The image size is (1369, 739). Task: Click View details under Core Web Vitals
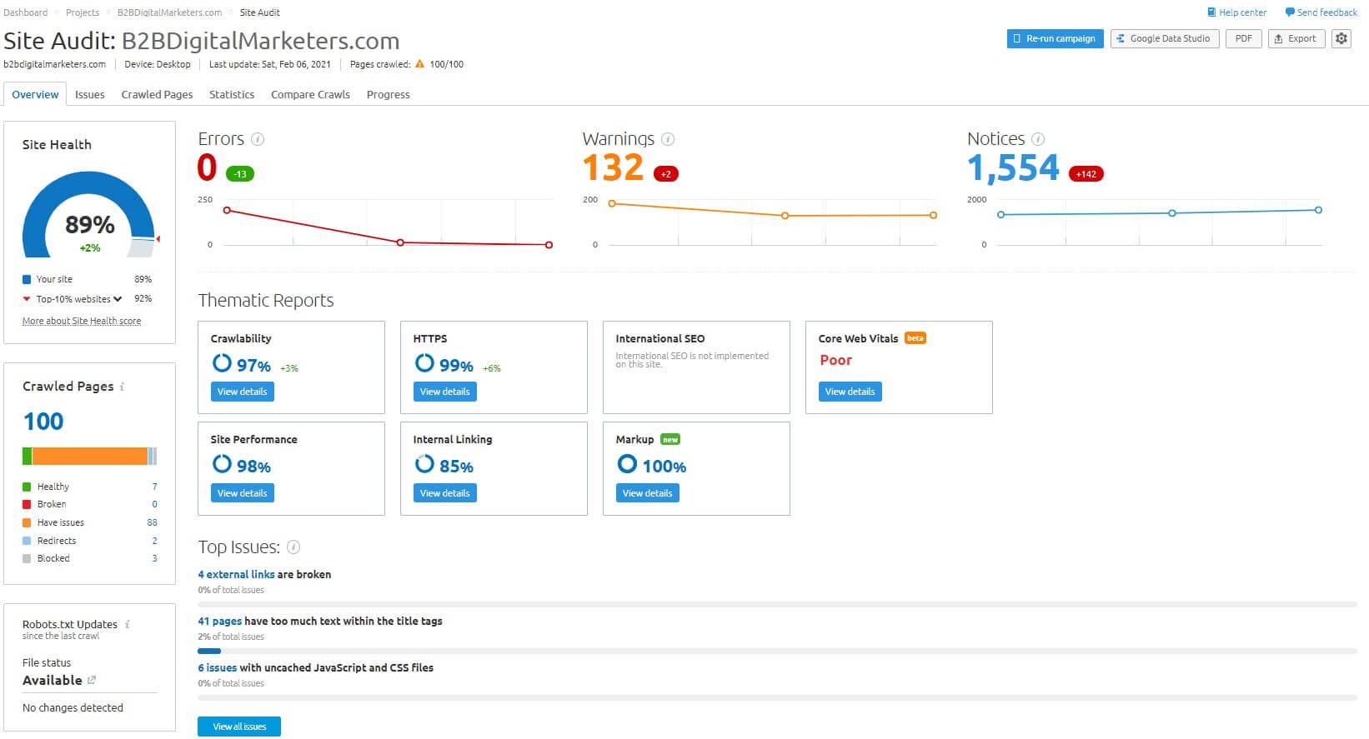tap(850, 392)
